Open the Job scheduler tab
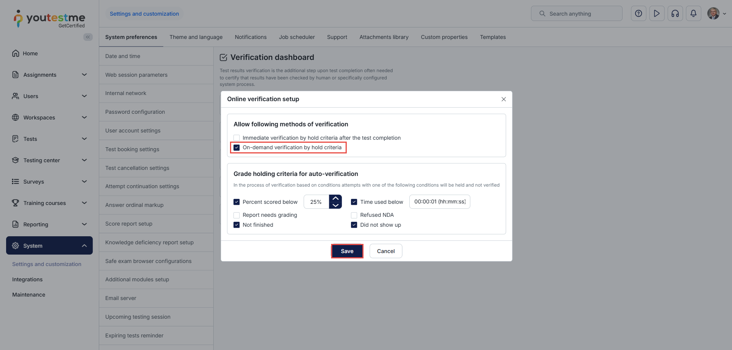 click(297, 37)
